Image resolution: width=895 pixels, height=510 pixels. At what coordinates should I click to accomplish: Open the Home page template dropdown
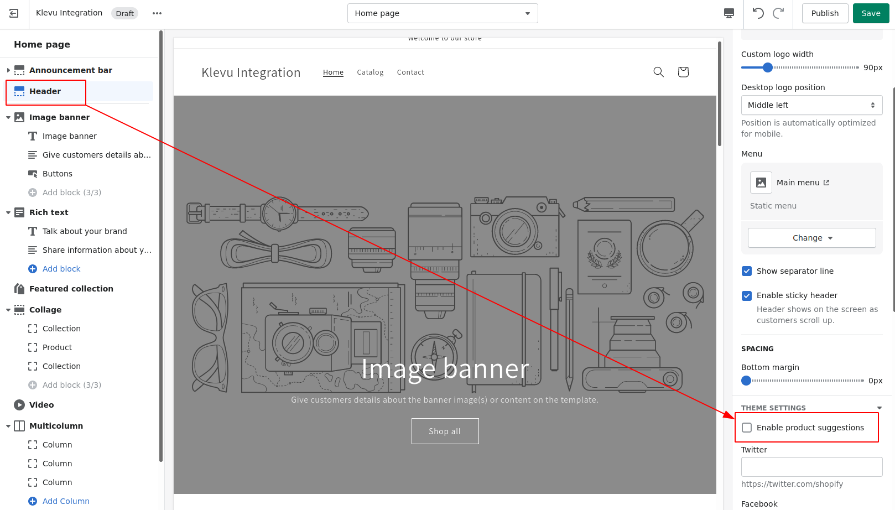click(443, 13)
